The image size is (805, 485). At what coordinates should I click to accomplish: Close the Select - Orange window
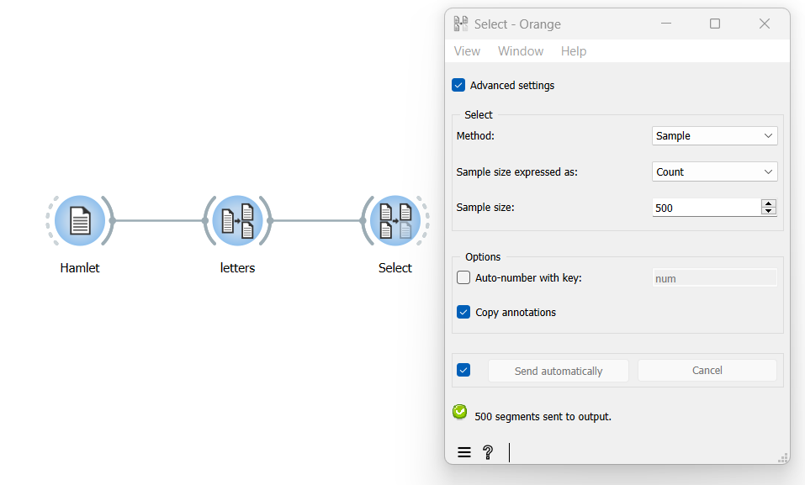click(765, 24)
